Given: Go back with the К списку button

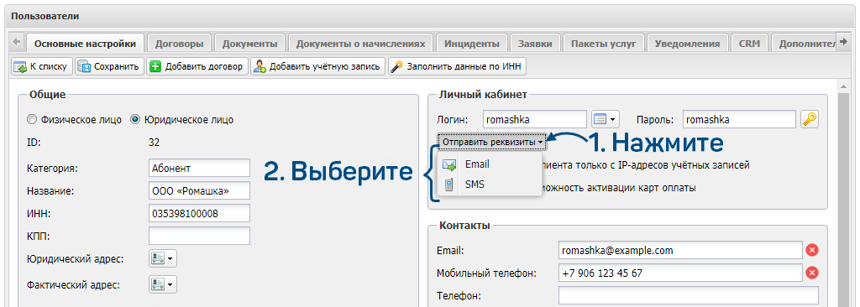Looking at the screenshot, I should [42, 67].
